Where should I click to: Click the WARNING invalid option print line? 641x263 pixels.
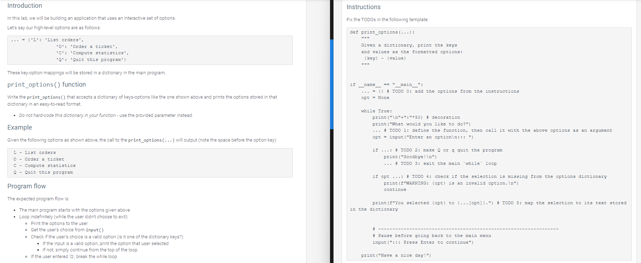point(451,183)
